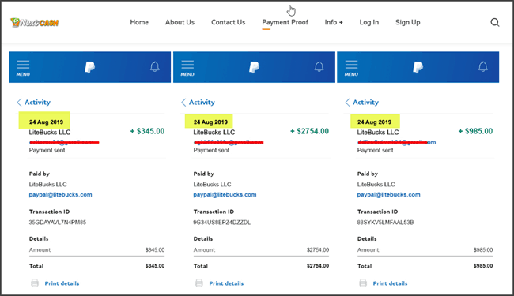This screenshot has width=514, height=296.
Task: Click printer icon in the $985.00 card
Action: (363, 283)
